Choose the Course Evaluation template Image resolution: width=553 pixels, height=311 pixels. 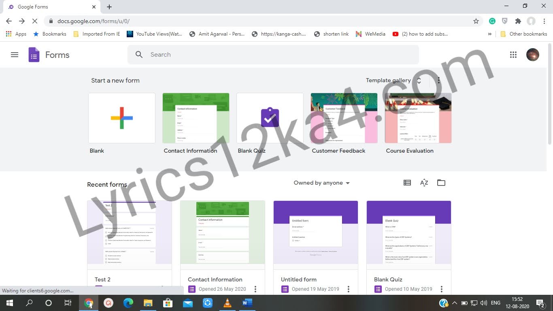point(418,118)
